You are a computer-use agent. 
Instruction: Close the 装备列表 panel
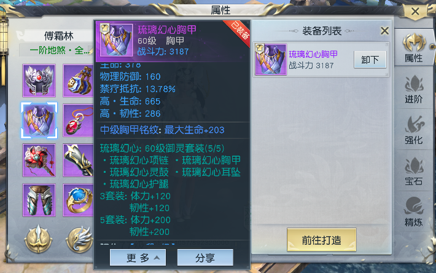(x=384, y=31)
